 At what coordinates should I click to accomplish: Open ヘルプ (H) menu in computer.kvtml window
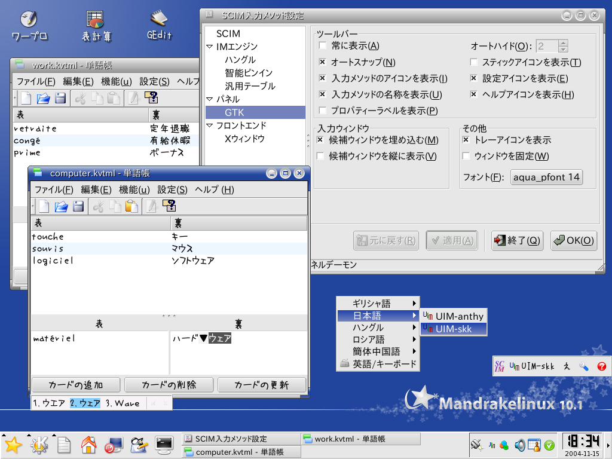215,189
